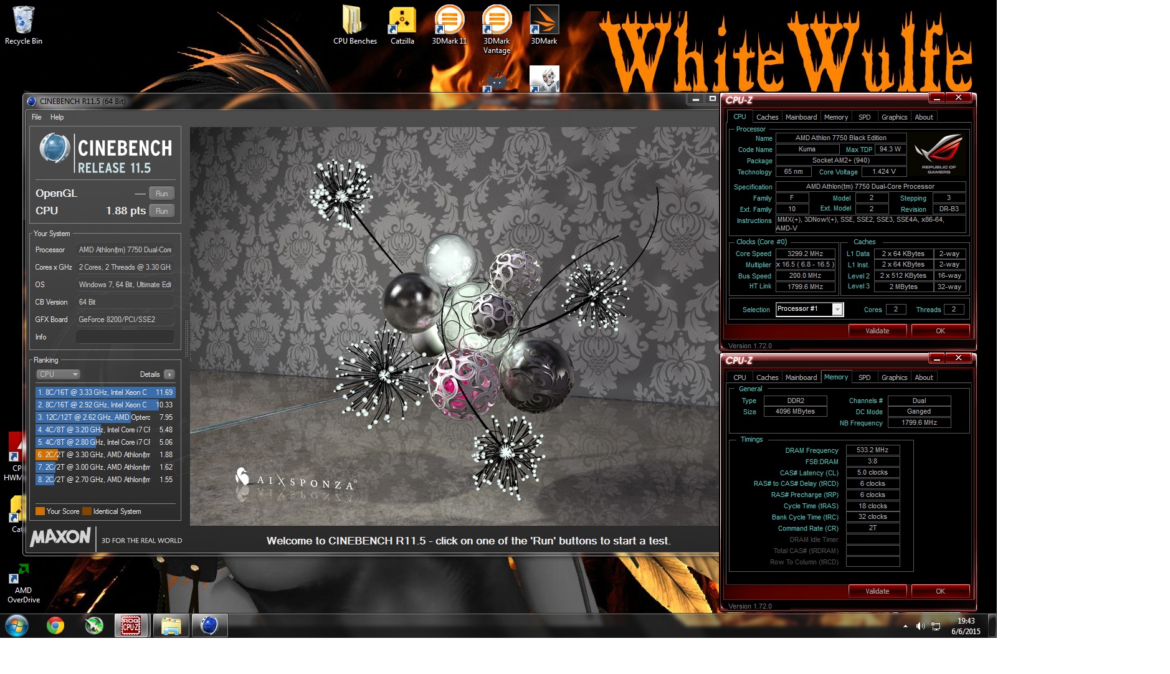
Task: Open the volume control in system tray
Action: tap(920, 626)
